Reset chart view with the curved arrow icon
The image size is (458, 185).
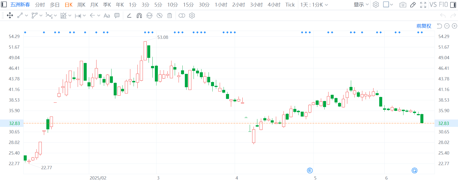tap(439, 26)
